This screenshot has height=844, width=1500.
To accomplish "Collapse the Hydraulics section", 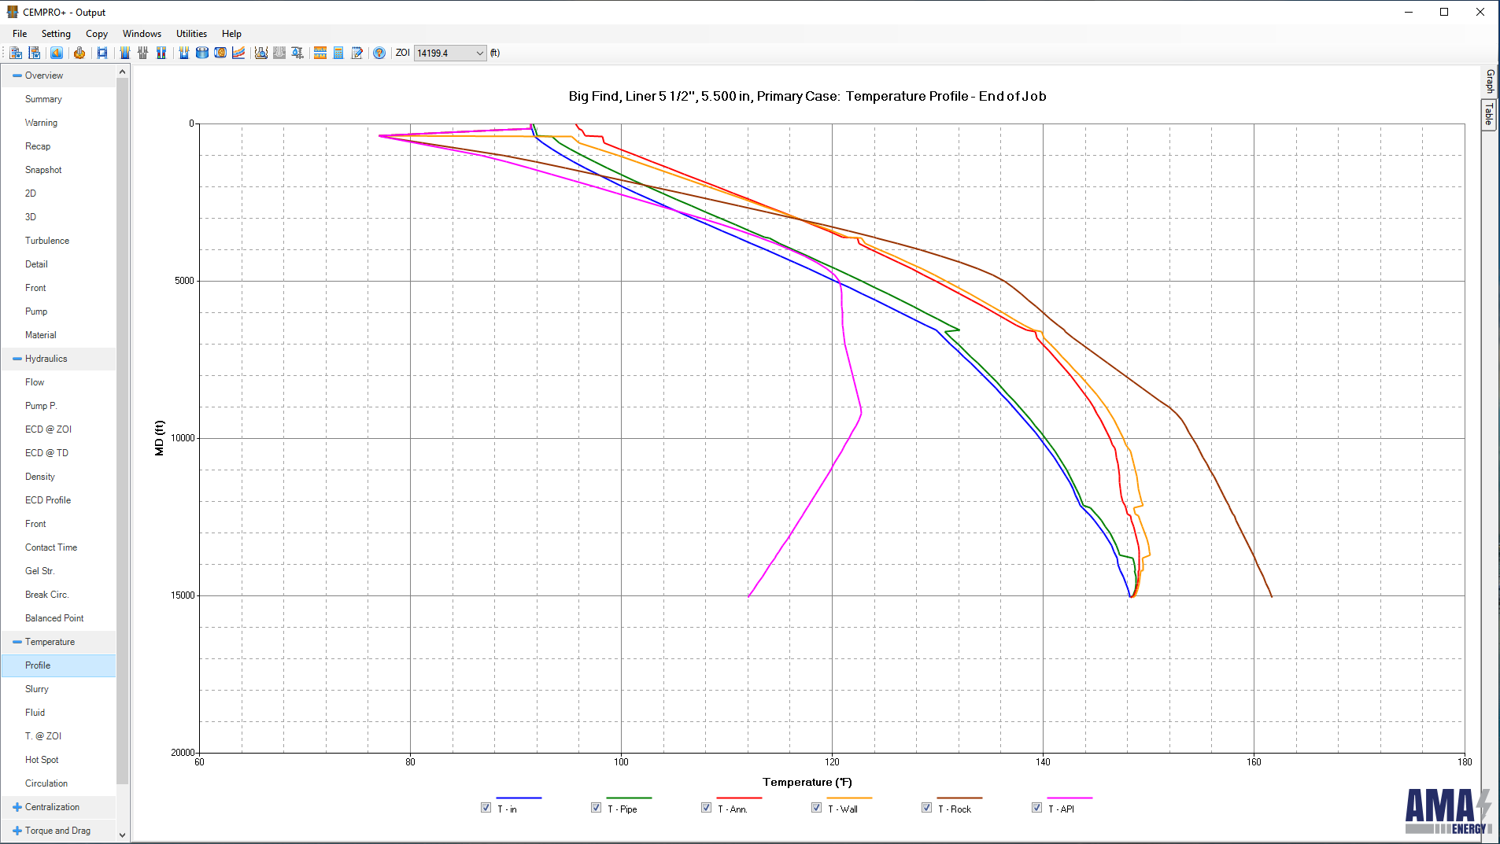I will [17, 359].
